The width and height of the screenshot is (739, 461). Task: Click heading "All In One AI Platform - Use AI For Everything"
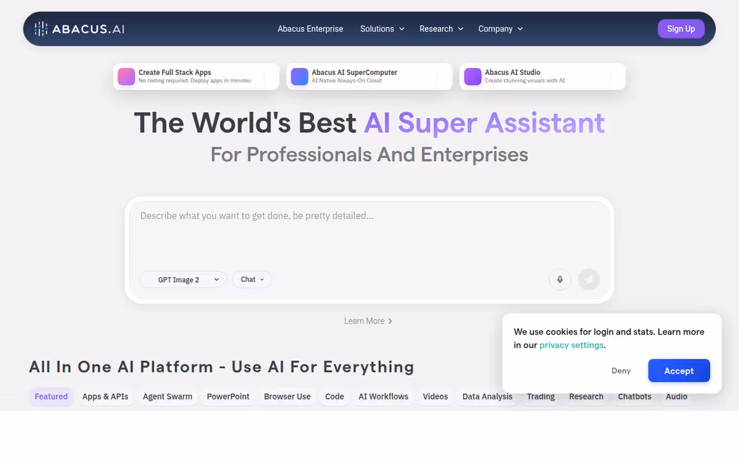(222, 367)
